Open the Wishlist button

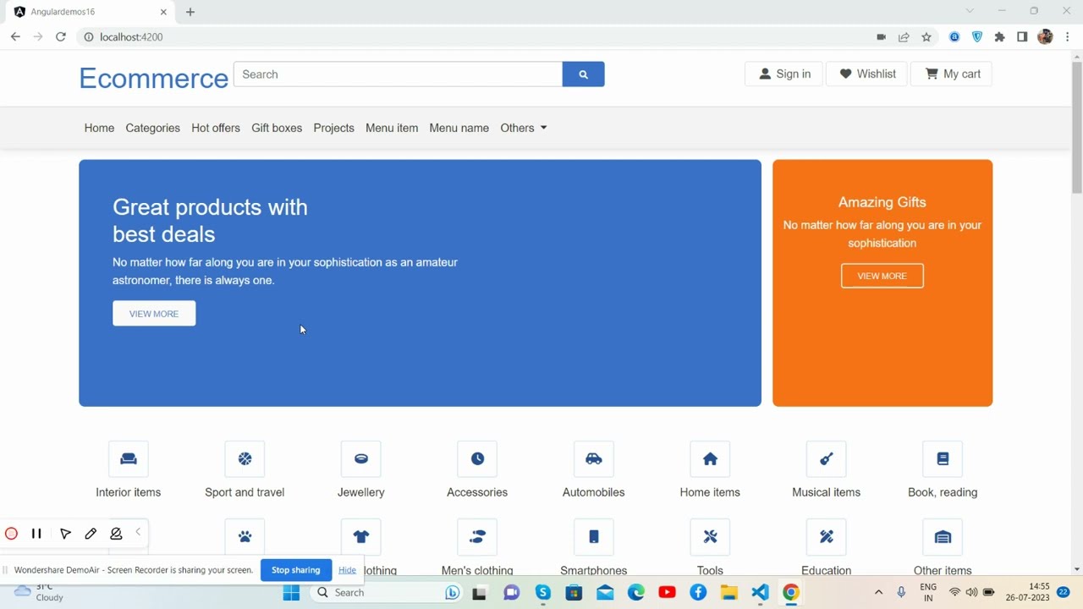(x=866, y=74)
